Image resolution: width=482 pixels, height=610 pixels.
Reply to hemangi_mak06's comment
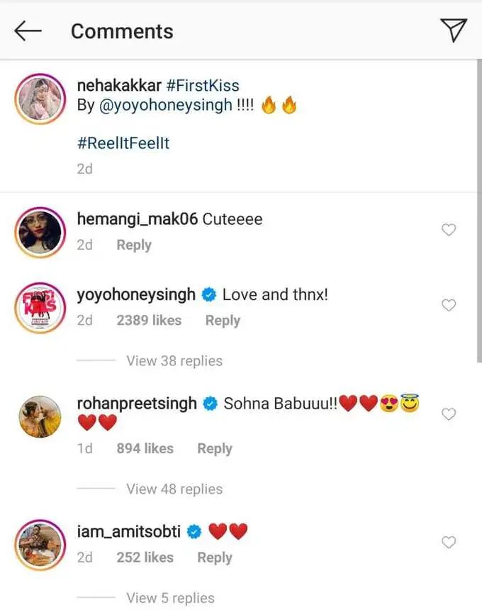[133, 245]
